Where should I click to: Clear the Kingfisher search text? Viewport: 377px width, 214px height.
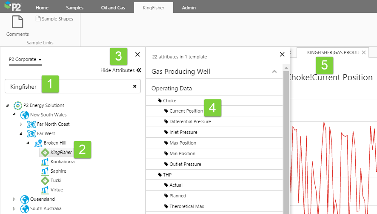pyautogui.click(x=134, y=86)
